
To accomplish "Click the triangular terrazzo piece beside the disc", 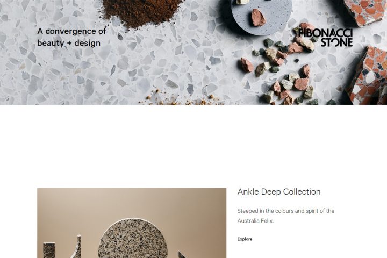I will pos(182,255).
